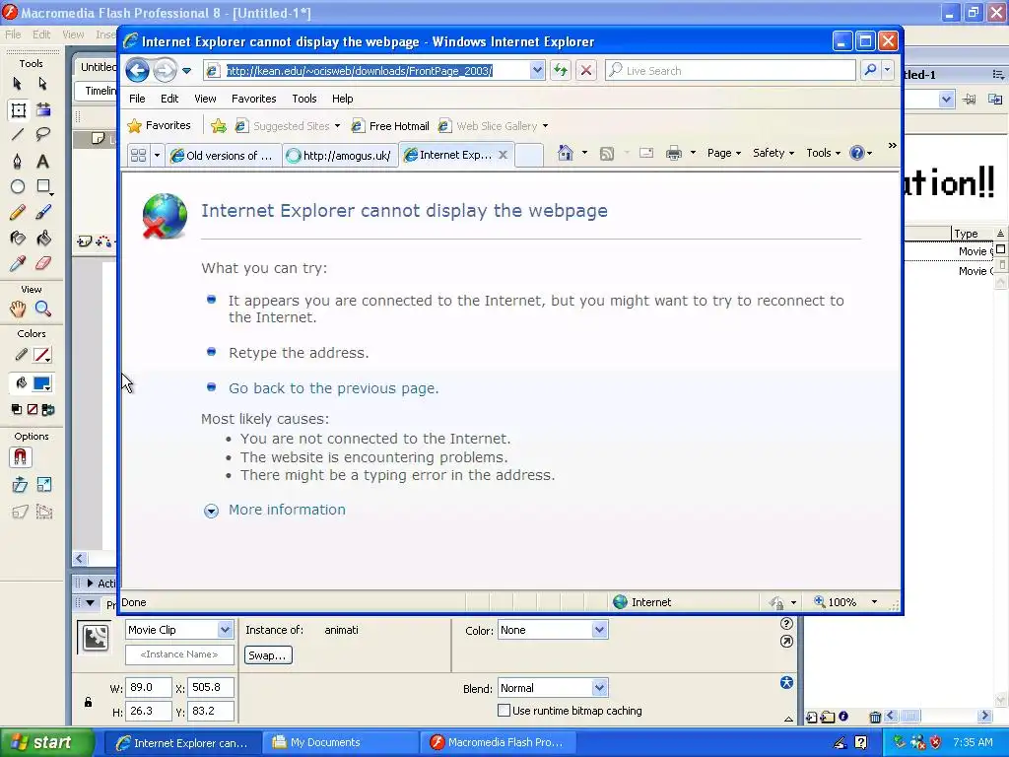Select the Gradient Transform tool

(43, 110)
